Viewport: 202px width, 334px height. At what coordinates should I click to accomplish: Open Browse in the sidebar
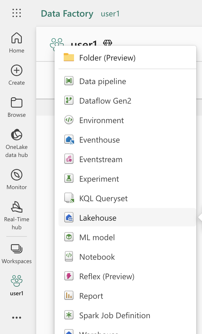[17, 107]
